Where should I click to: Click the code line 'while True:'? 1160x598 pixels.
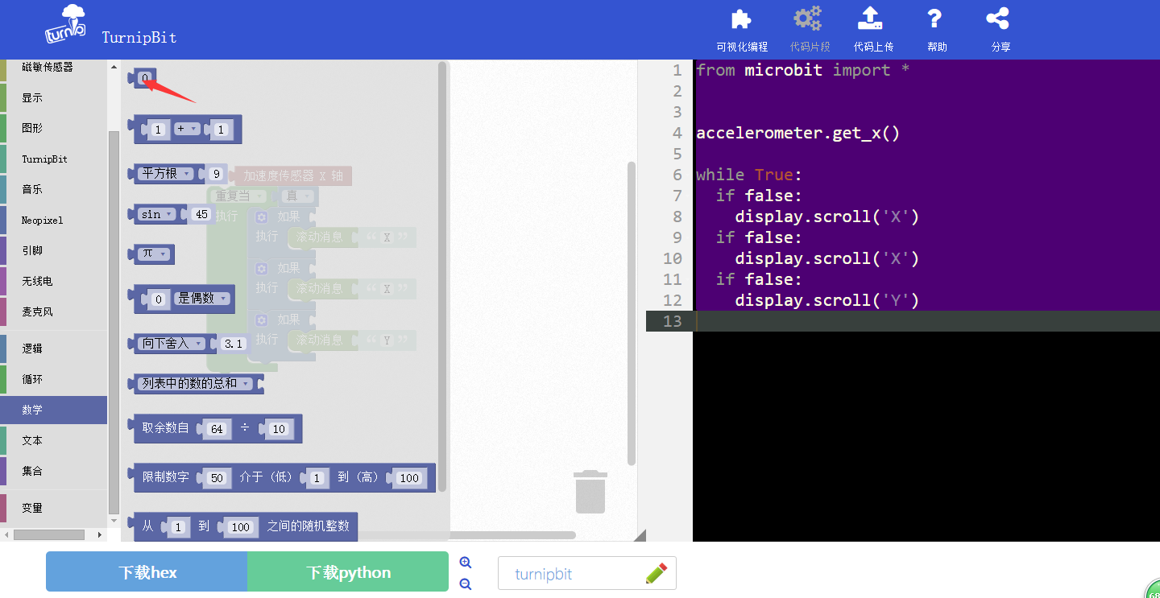(x=749, y=175)
